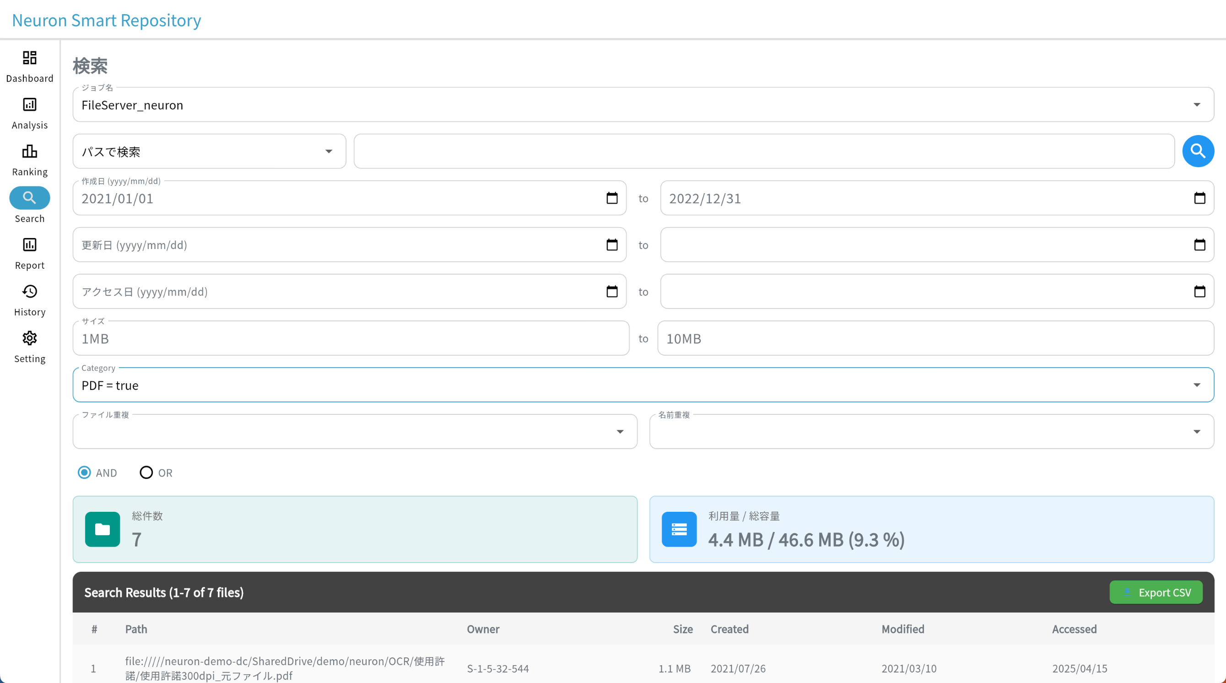The image size is (1226, 683).
Task: Click the maximum size field 10MB
Action: [936, 338]
